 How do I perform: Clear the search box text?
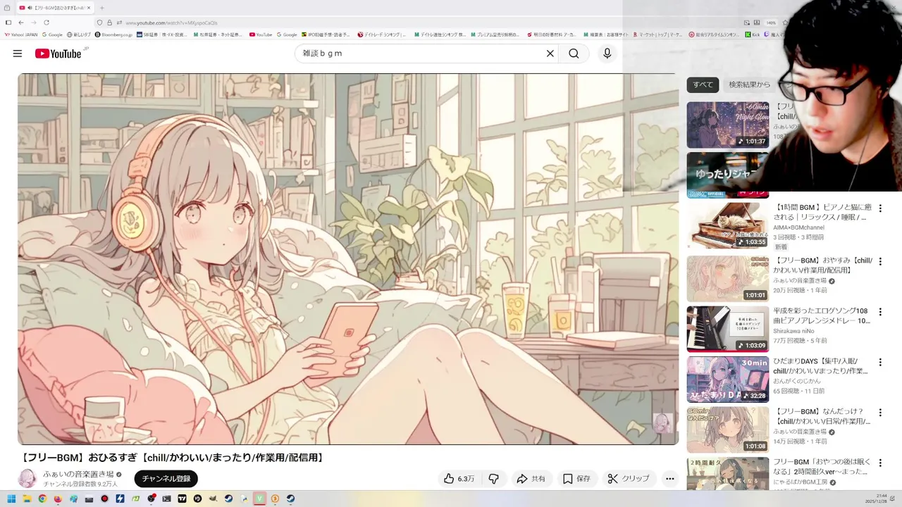tap(550, 54)
